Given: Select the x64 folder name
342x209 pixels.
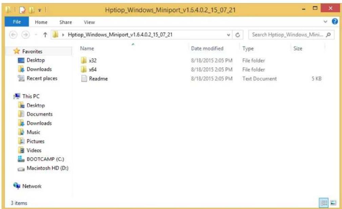Looking at the screenshot, I should click(93, 70).
